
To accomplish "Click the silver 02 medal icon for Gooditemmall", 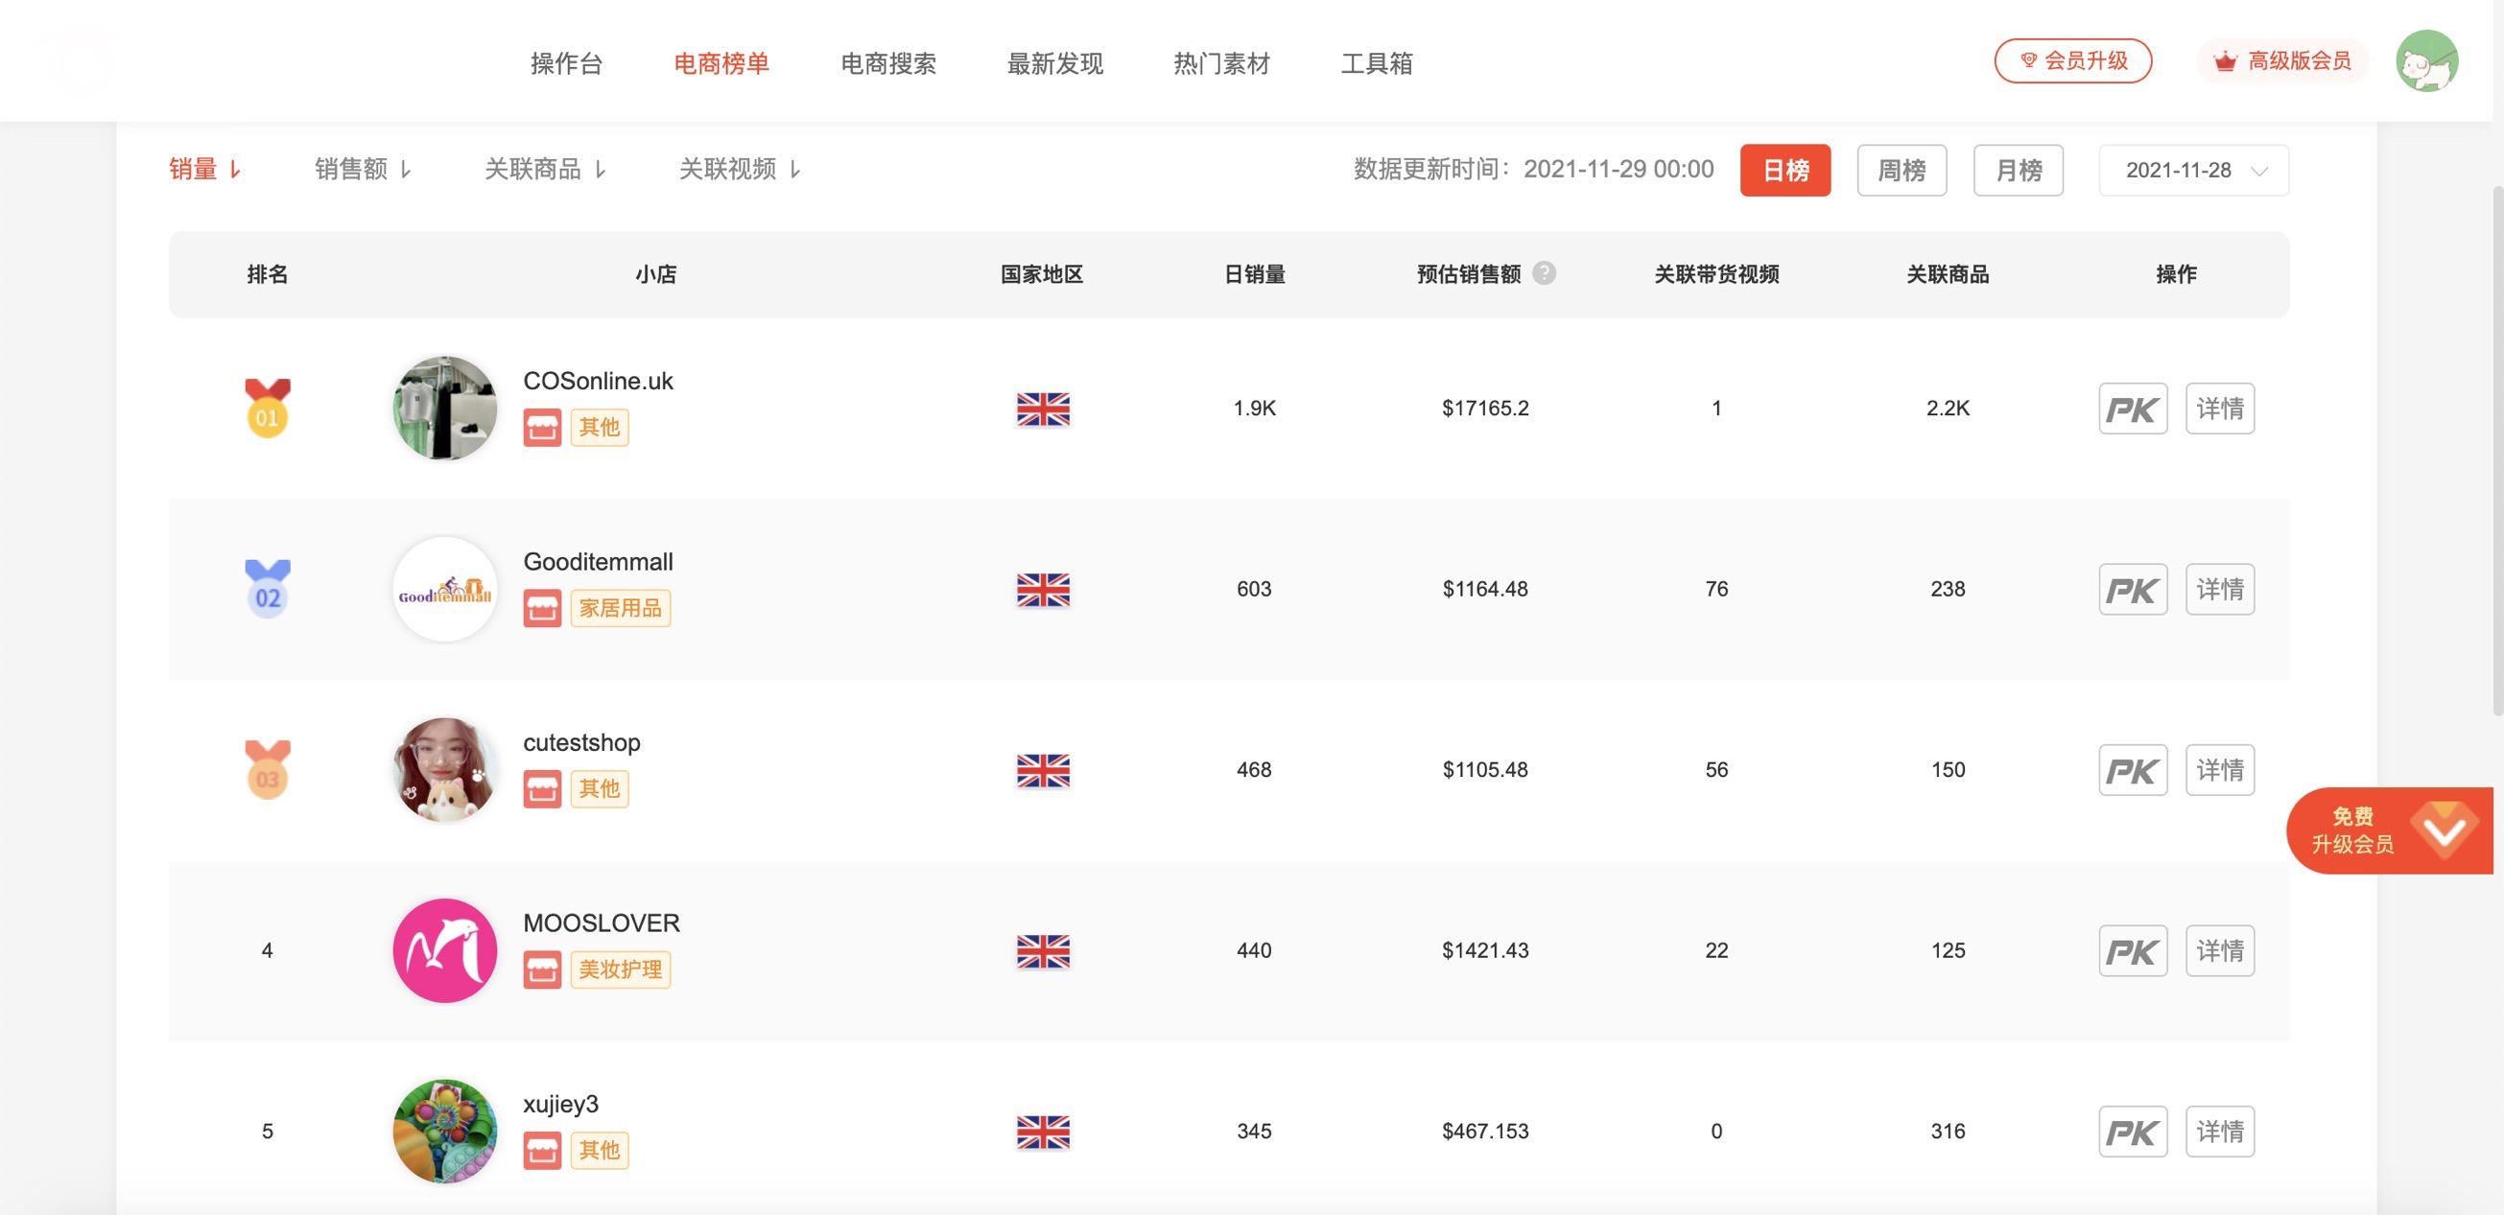I will tap(269, 590).
